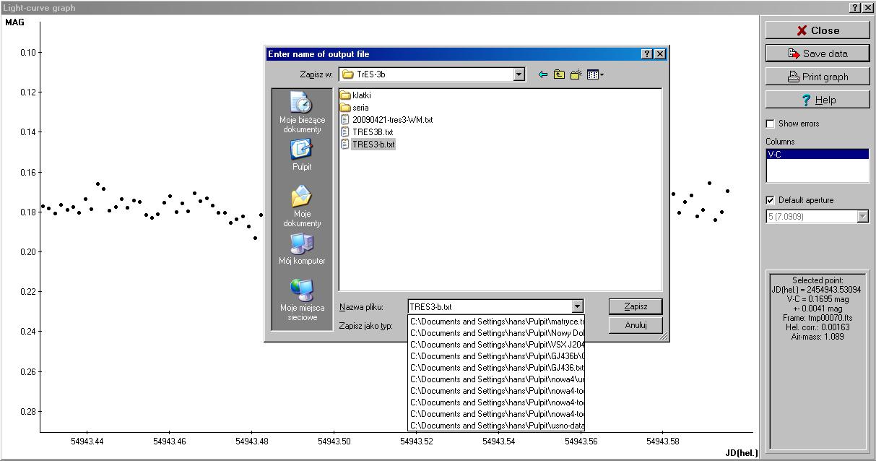The image size is (876, 461).
Task: Pick the GJ436.txt path from the list
Action: [x=496, y=368]
